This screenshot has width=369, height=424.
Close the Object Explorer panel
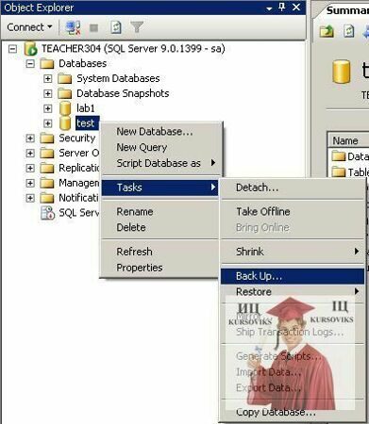point(296,8)
